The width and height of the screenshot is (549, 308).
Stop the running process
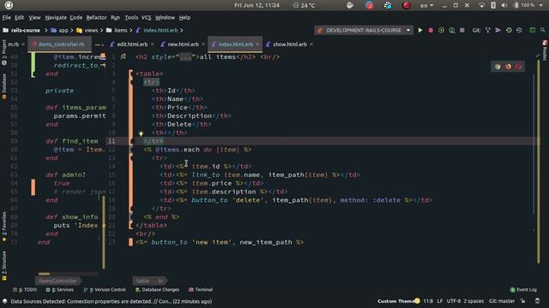(x=462, y=31)
